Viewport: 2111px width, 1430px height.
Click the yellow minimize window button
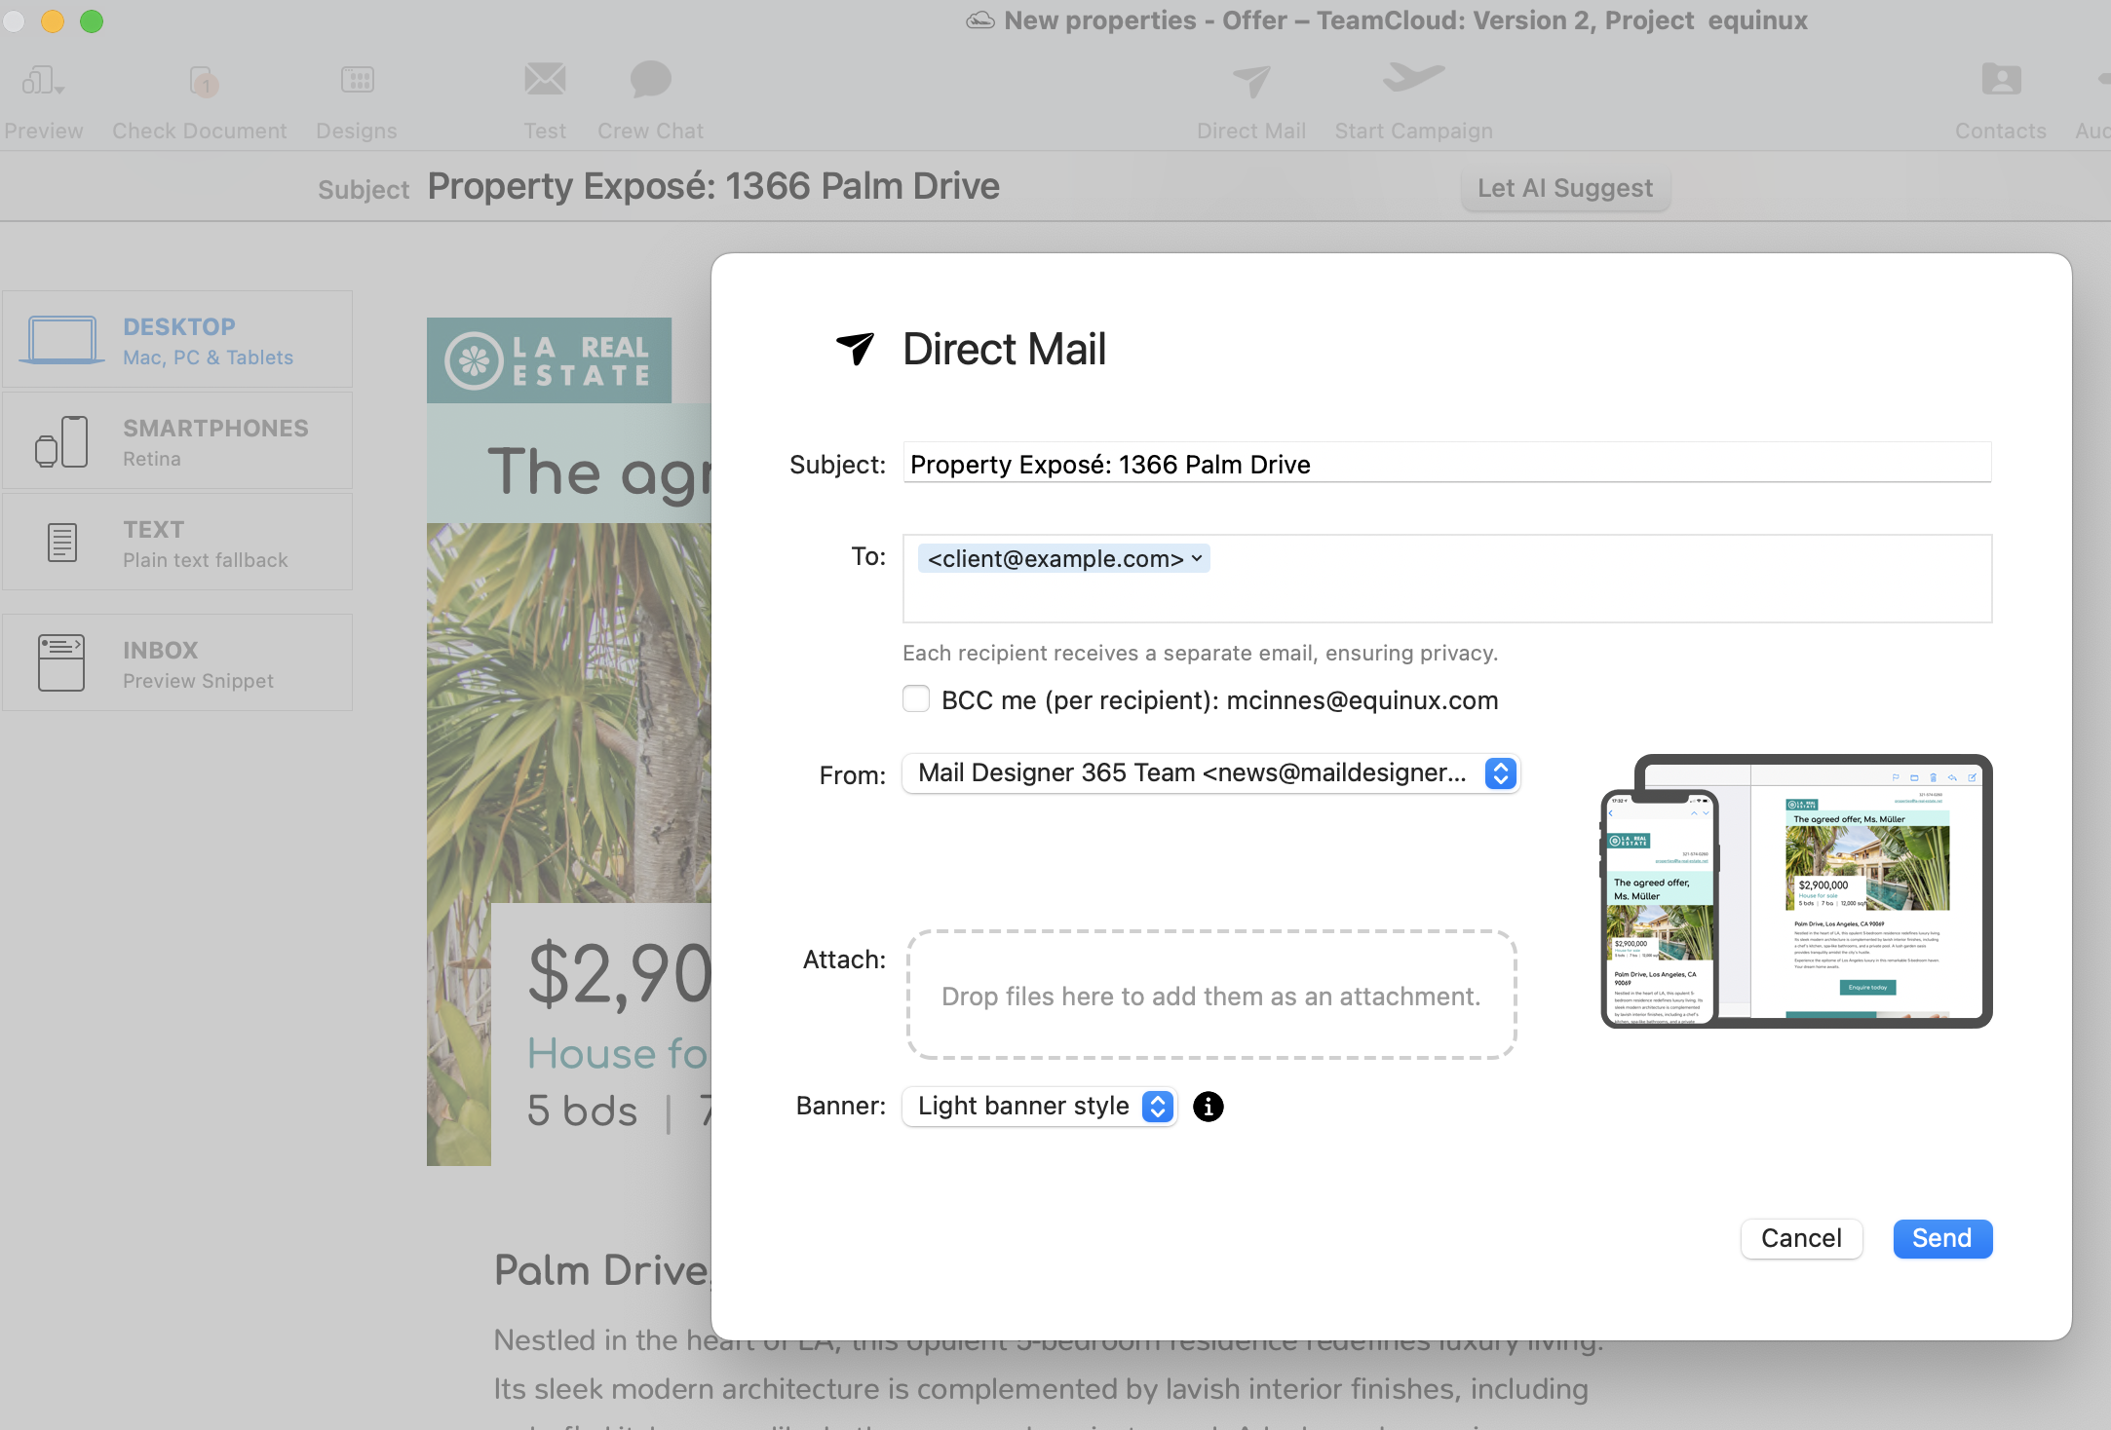point(53,21)
